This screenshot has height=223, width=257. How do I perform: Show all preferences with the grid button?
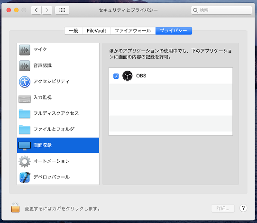pyautogui.click(x=62, y=10)
